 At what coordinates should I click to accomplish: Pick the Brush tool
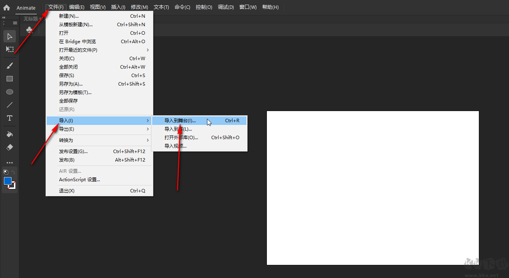click(x=10, y=65)
